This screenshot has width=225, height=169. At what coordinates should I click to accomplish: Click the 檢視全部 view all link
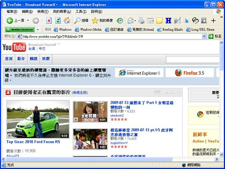click(80, 92)
